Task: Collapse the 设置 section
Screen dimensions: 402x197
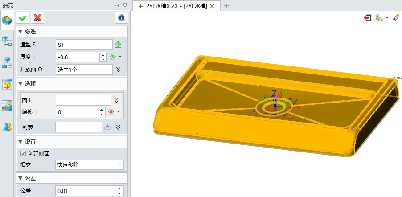Action: pyautogui.click(x=20, y=141)
